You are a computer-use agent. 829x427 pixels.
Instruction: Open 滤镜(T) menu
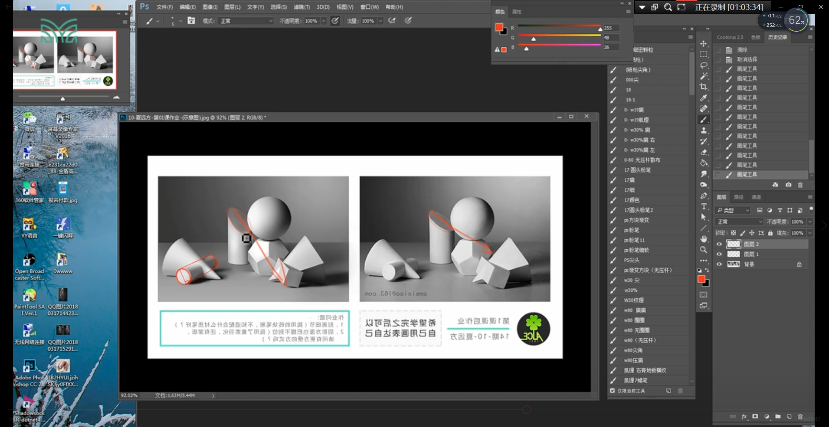(301, 7)
